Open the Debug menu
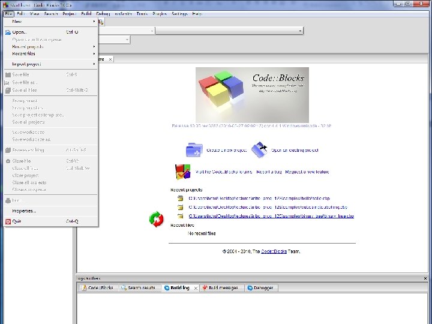The image size is (432, 324). pos(103,13)
